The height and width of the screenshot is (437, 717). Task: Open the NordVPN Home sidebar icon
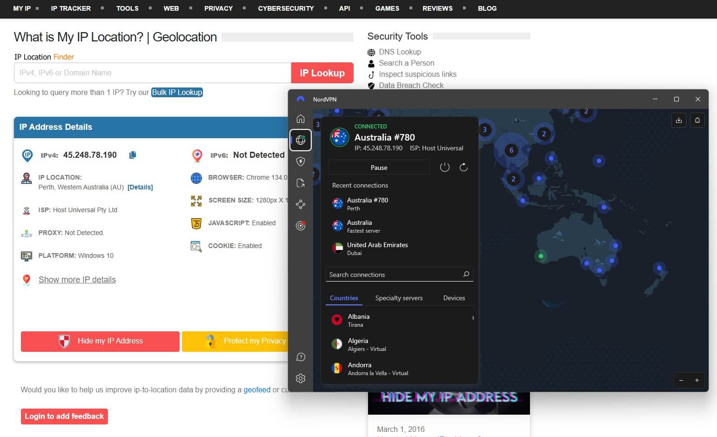tap(301, 119)
